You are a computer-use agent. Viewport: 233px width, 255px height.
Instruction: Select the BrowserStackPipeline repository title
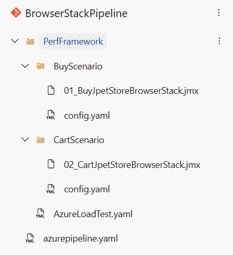click(x=77, y=13)
